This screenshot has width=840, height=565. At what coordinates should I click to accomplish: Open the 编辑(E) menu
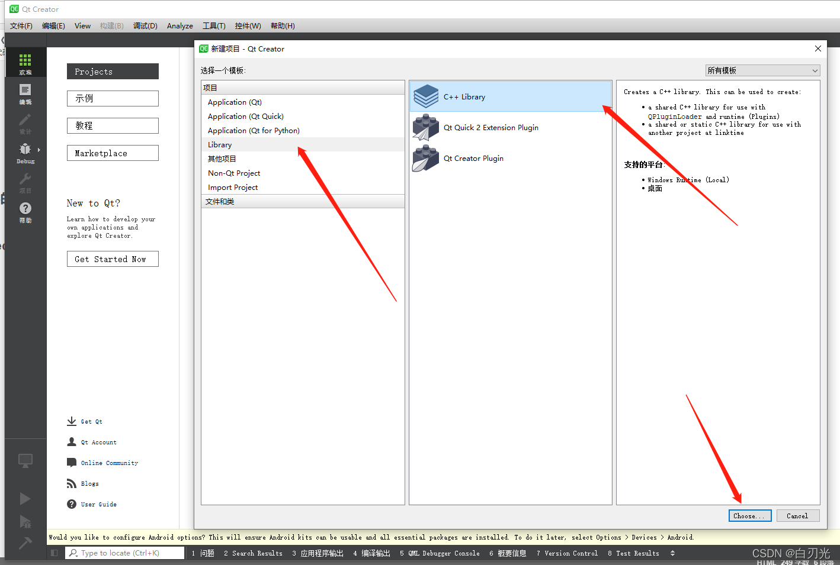coord(53,25)
